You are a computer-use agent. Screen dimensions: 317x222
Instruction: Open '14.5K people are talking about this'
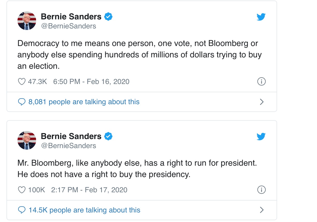pos(84,210)
